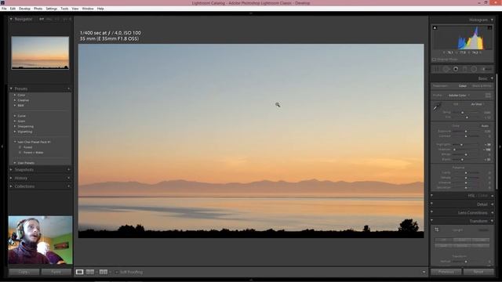
Task: Activate the Guided Upright tool icon
Action: point(437,230)
